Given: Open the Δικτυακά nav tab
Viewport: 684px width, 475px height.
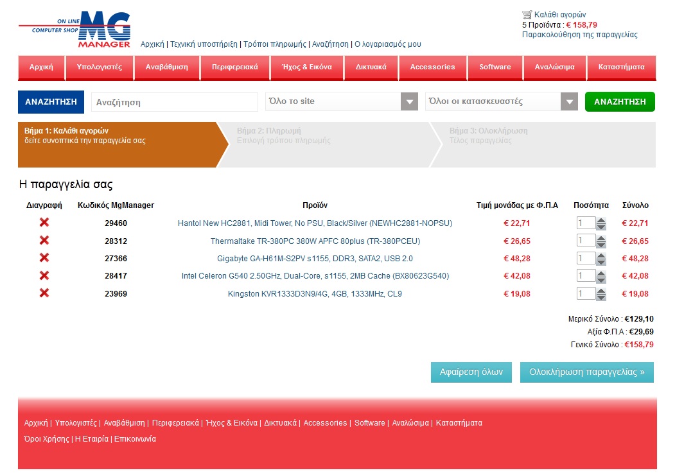Looking at the screenshot, I should click(371, 67).
